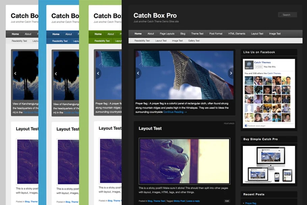Toggle the Facebook Like button for Catch Themes
This screenshot has width=307, height=205.
point(258,67)
